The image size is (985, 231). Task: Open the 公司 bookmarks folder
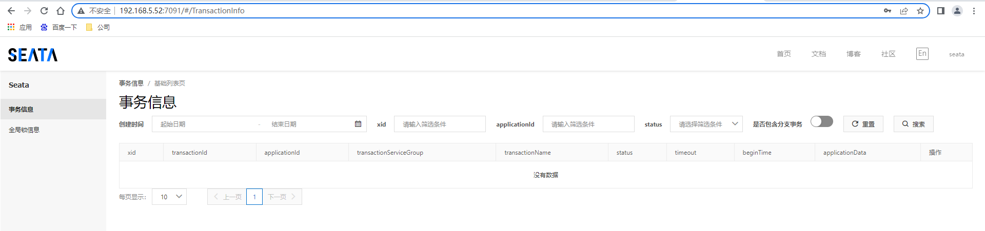[x=98, y=27]
